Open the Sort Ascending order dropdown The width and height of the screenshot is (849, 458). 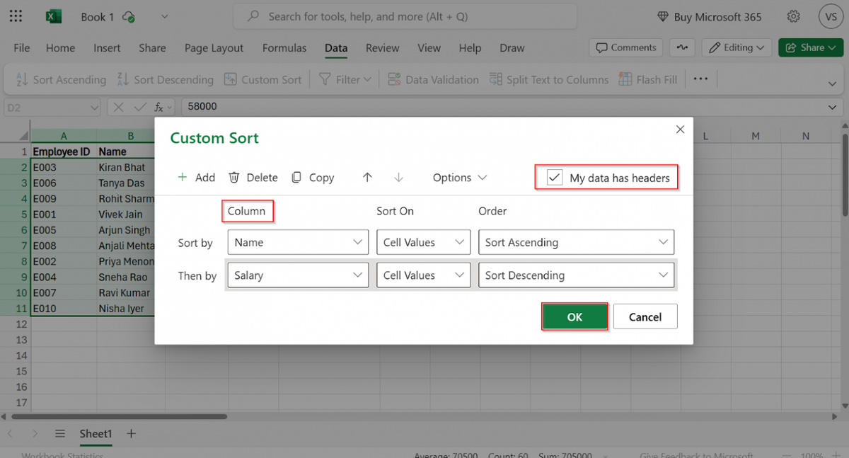coord(576,242)
